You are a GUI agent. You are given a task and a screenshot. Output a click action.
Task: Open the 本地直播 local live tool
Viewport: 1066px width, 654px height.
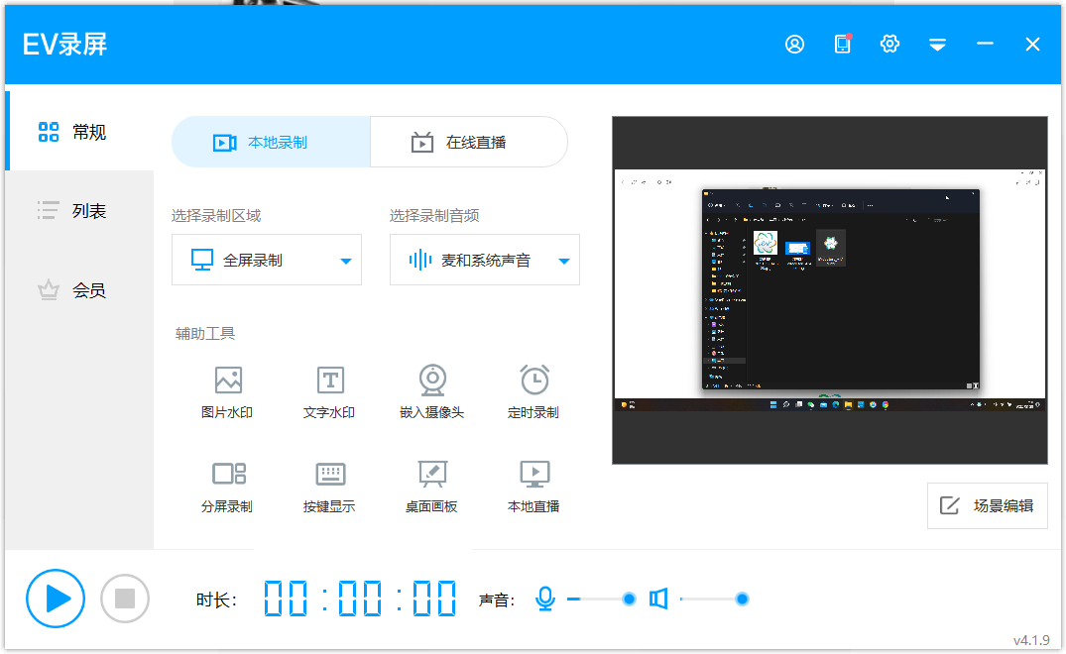coord(533,487)
